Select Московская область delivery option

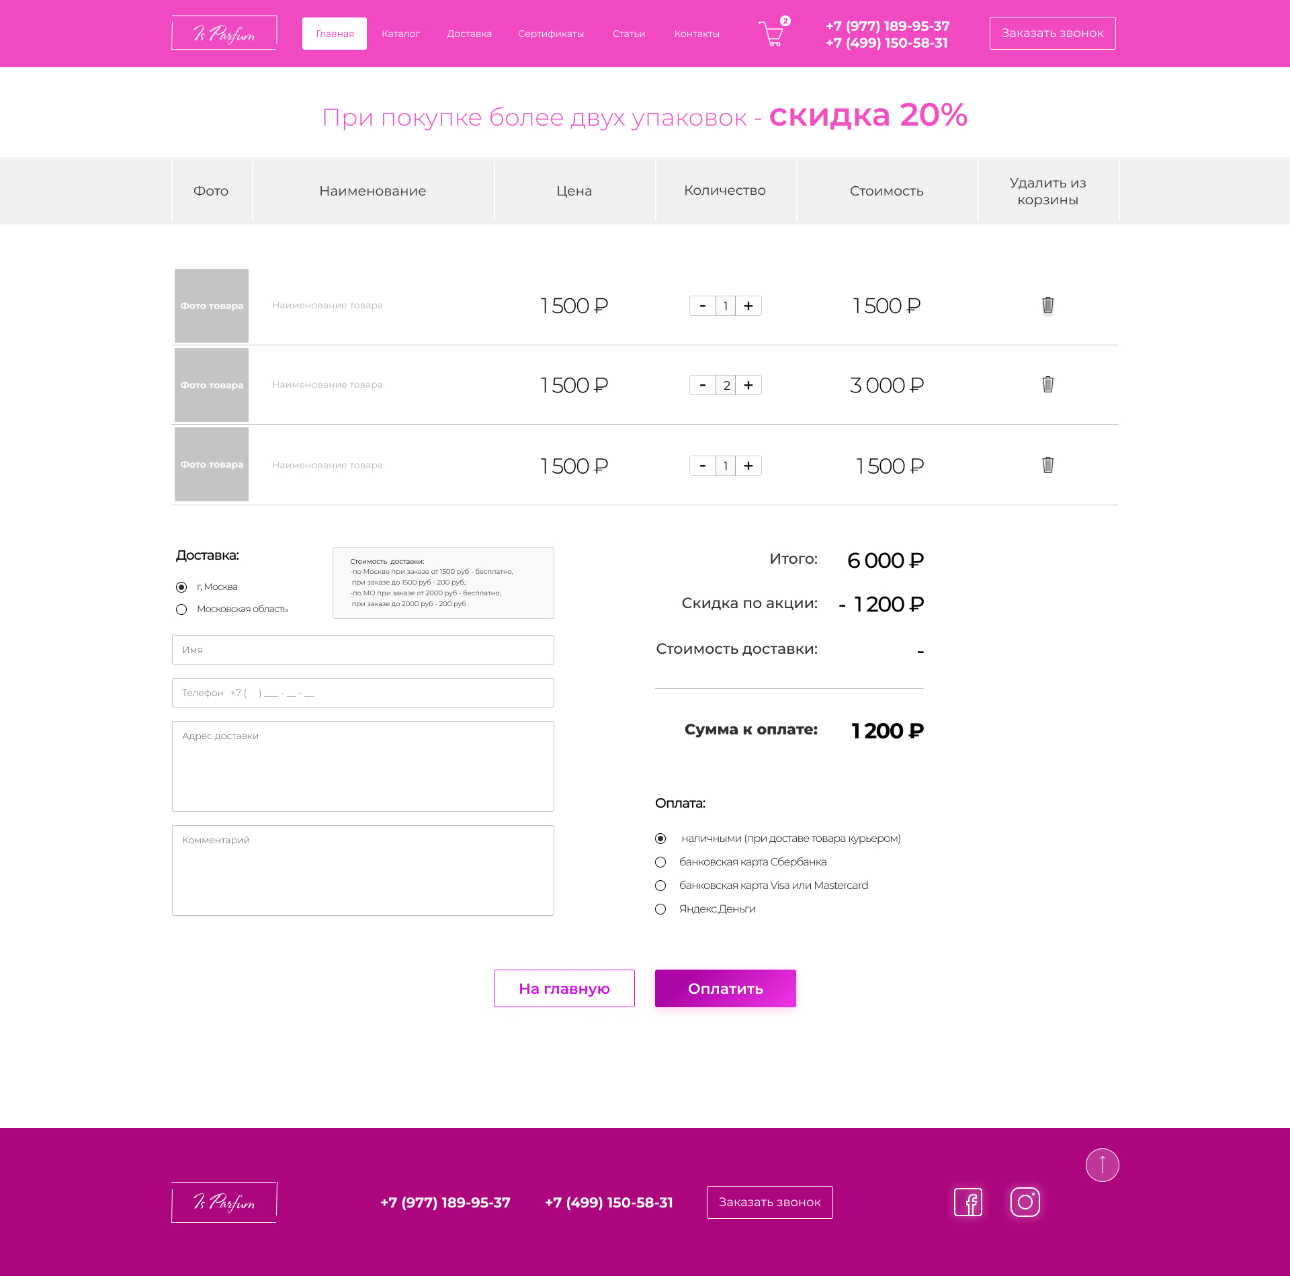pyautogui.click(x=181, y=609)
